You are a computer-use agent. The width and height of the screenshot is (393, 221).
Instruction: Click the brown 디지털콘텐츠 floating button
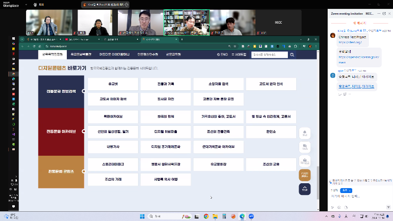pos(305,174)
